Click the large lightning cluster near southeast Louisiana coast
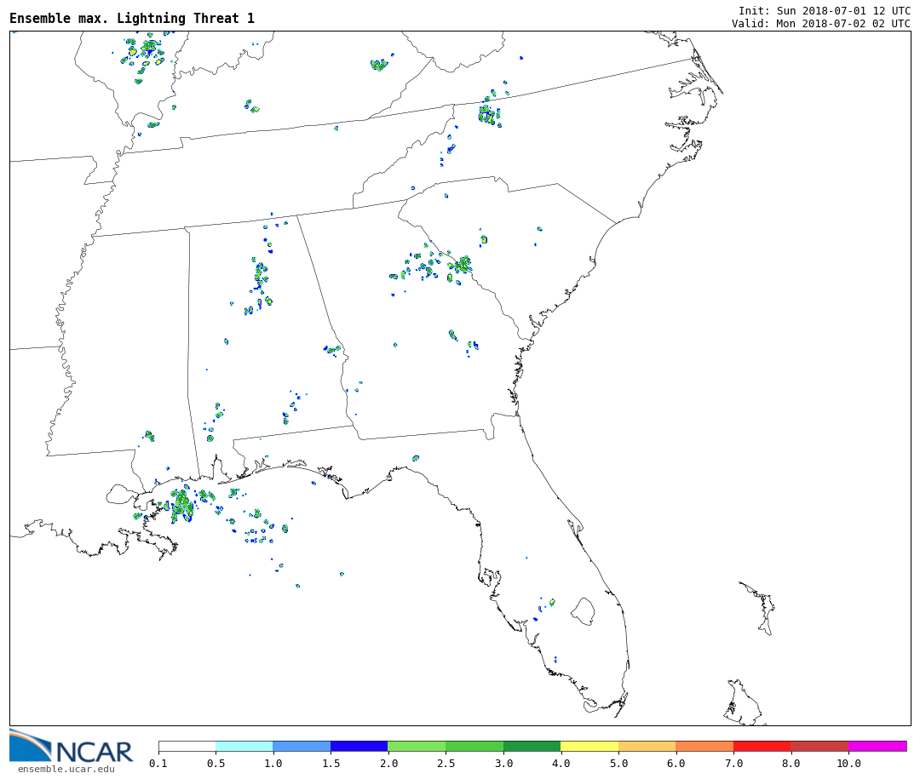Viewport: 920px width, 779px height. coord(182,506)
